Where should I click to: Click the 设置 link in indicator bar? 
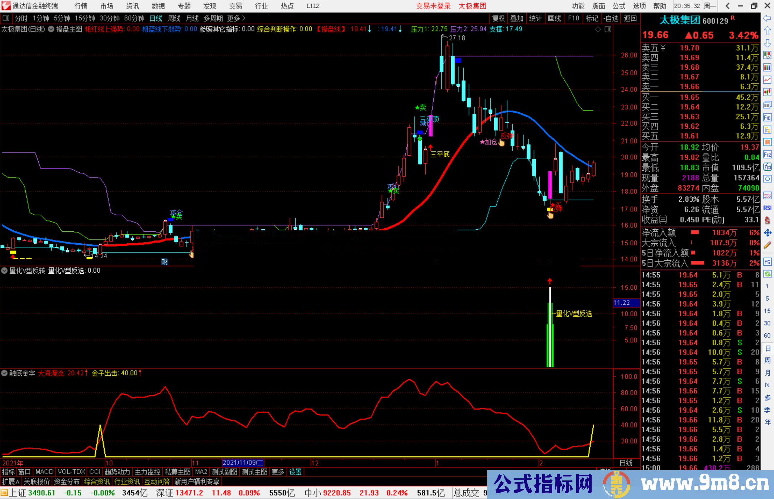tap(295, 472)
